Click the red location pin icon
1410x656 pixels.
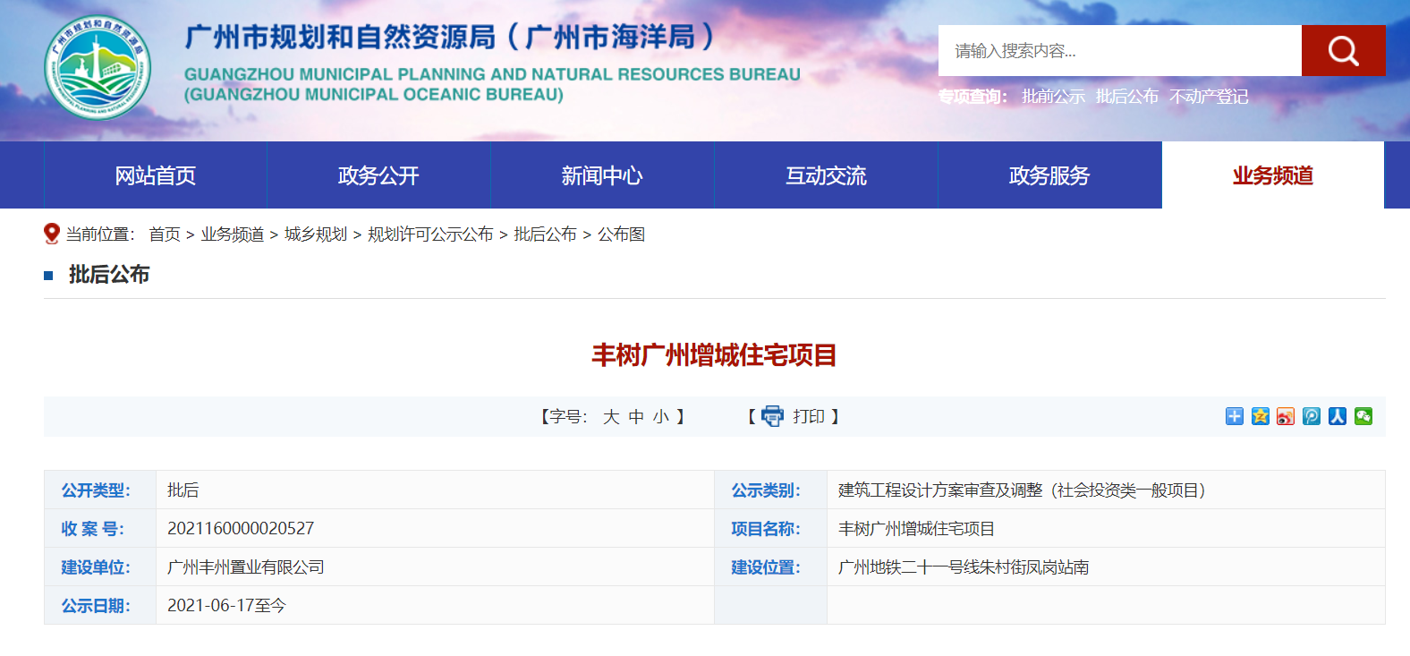tap(52, 234)
